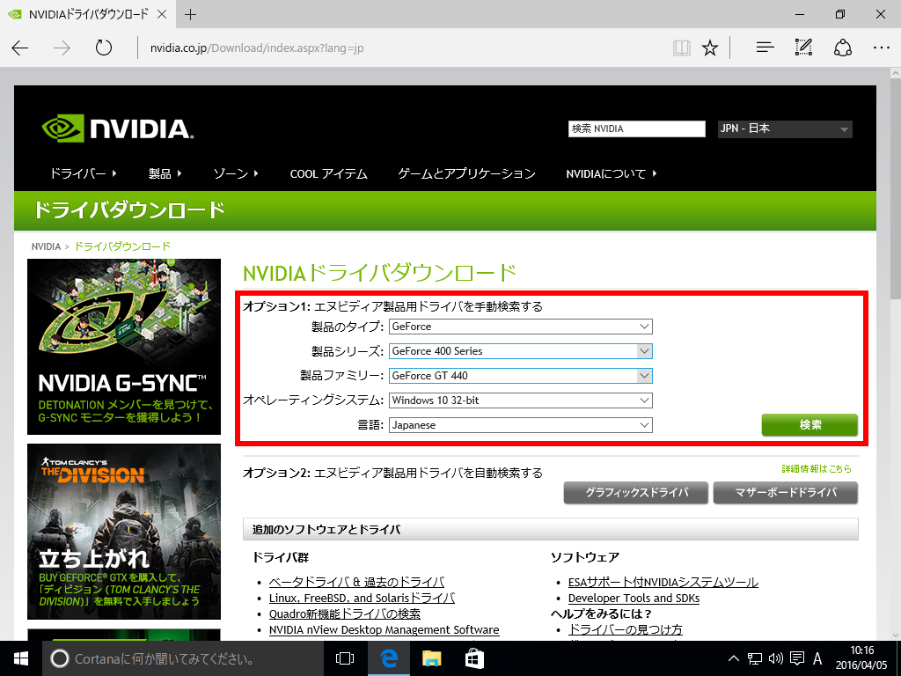
Task: Select the ゲームとアプリケーション menu item
Action: point(466,173)
